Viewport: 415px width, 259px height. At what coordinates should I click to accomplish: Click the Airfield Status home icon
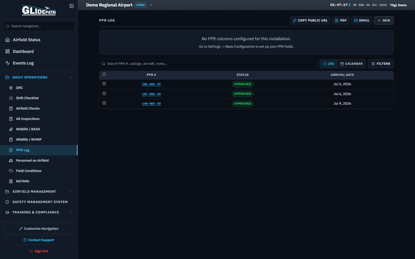[8, 40]
